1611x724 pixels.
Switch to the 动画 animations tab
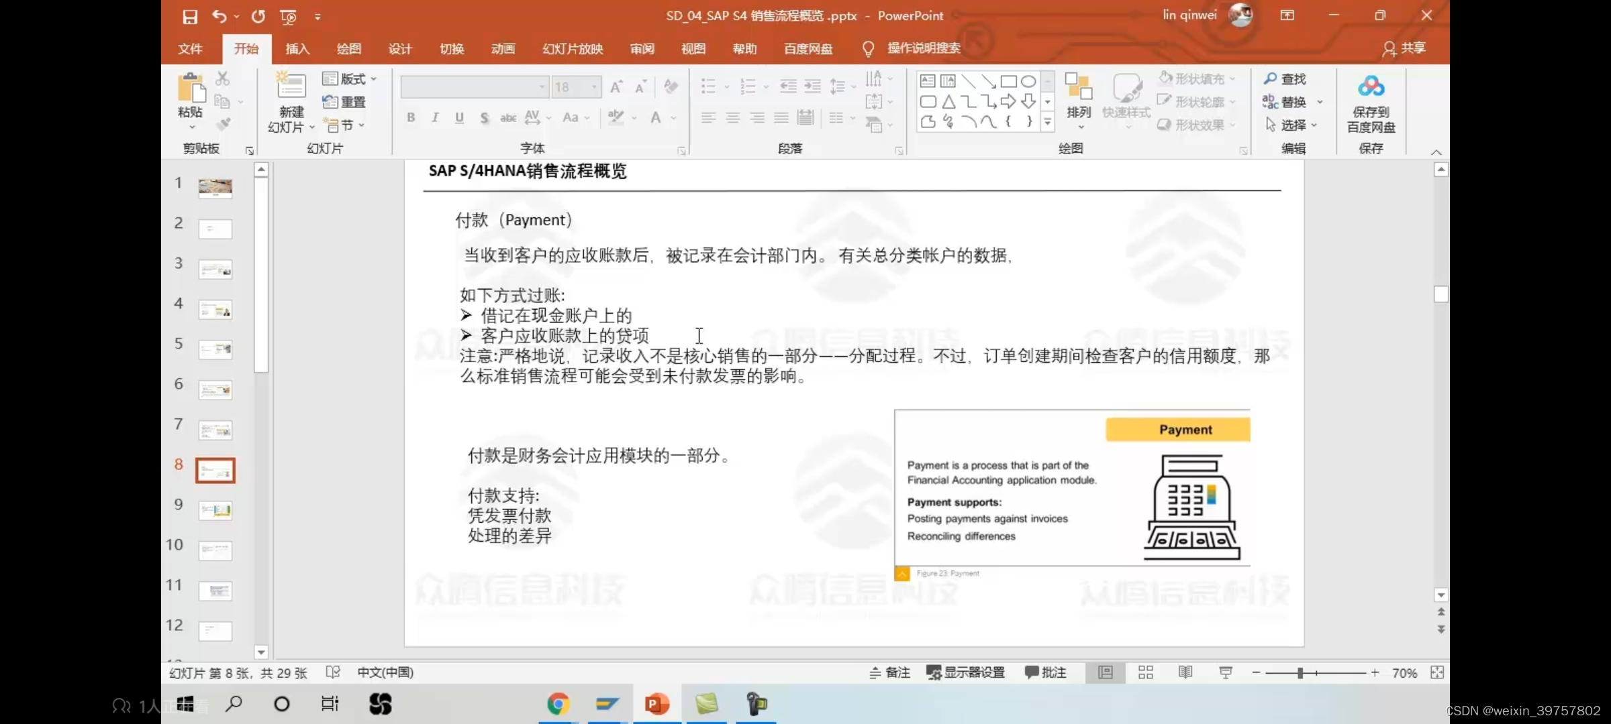(x=503, y=48)
